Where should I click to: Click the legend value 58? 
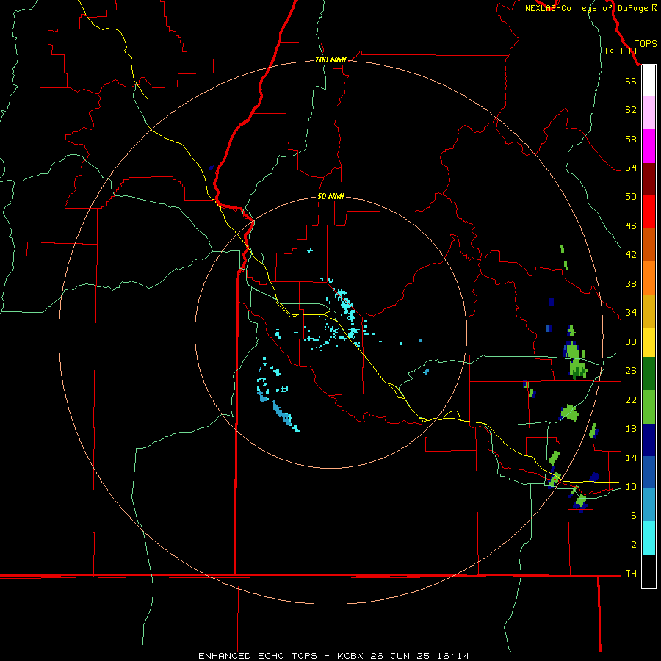pos(631,139)
